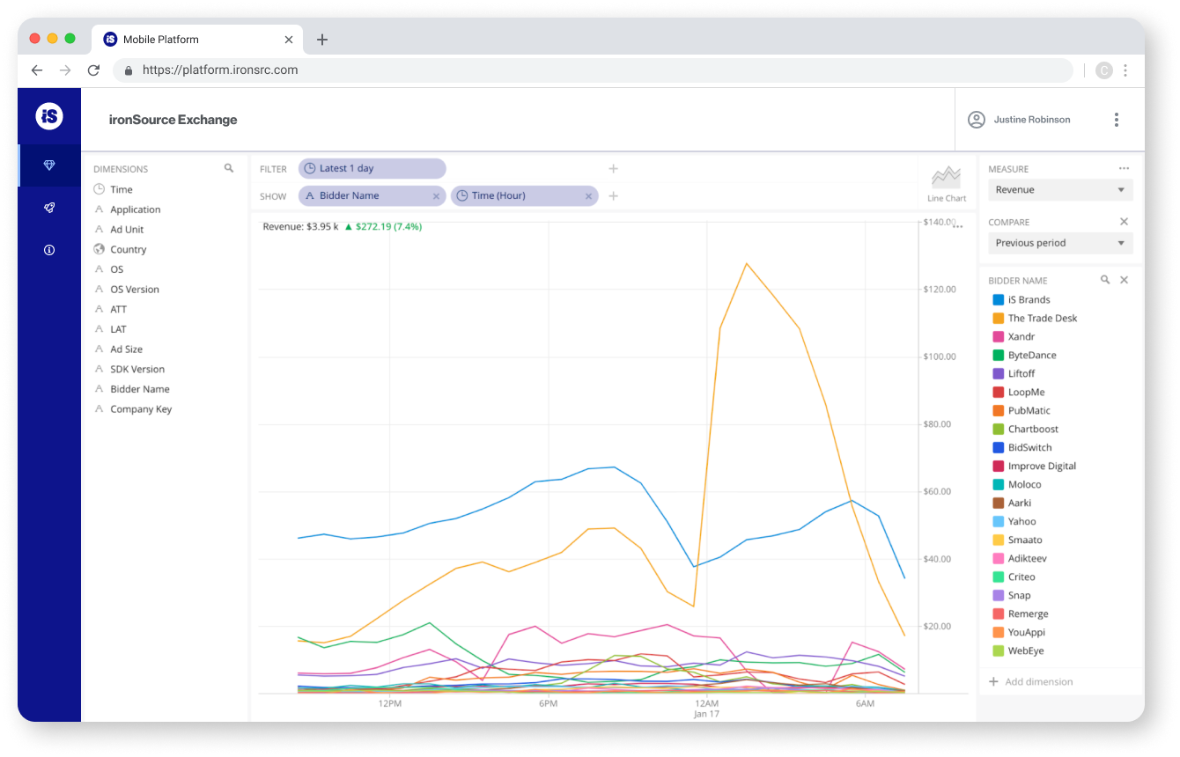Screen dimensions: 1180x757
Task: Open a new browser tab
Action: click(322, 40)
